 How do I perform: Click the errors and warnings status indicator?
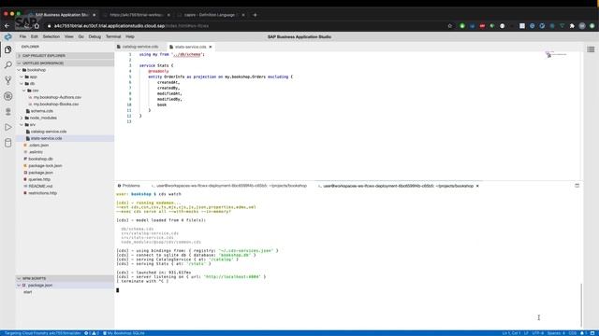pyautogui.click(x=92, y=333)
